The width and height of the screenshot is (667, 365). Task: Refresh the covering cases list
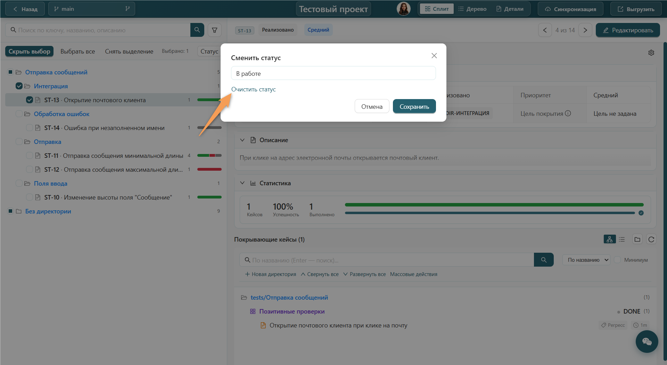[651, 239]
